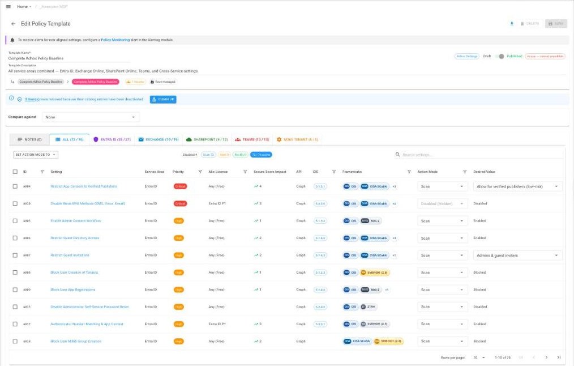Open the Frameworks column filter icon

coord(409,172)
